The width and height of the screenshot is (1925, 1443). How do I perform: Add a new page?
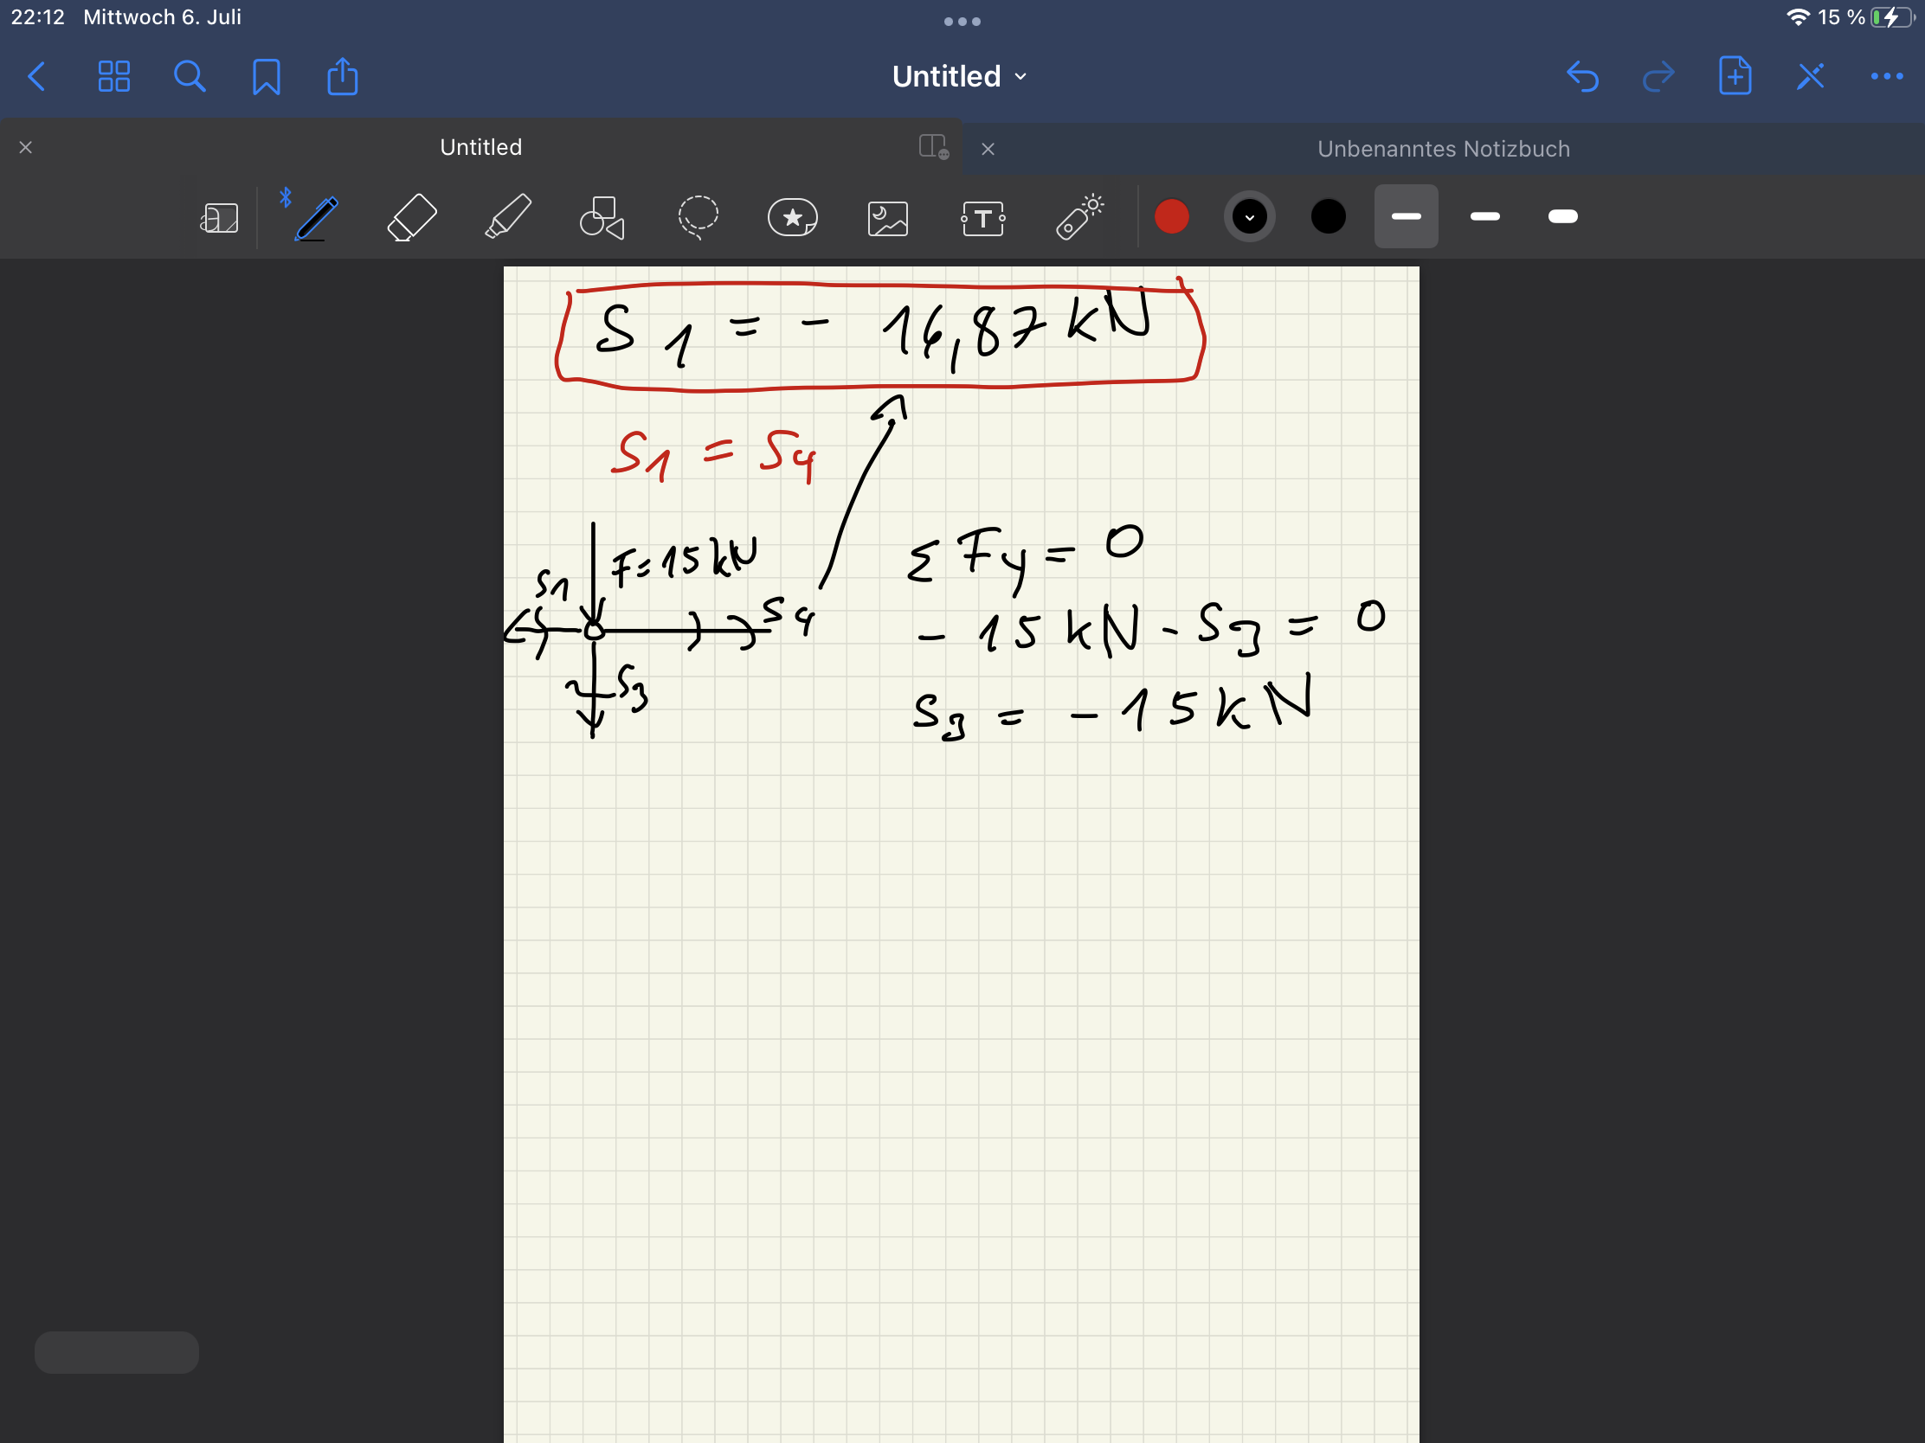point(1735,75)
